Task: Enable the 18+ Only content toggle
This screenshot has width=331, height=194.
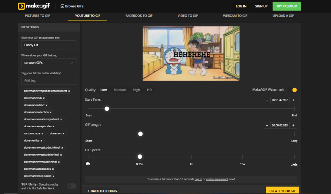Action: tap(71, 186)
